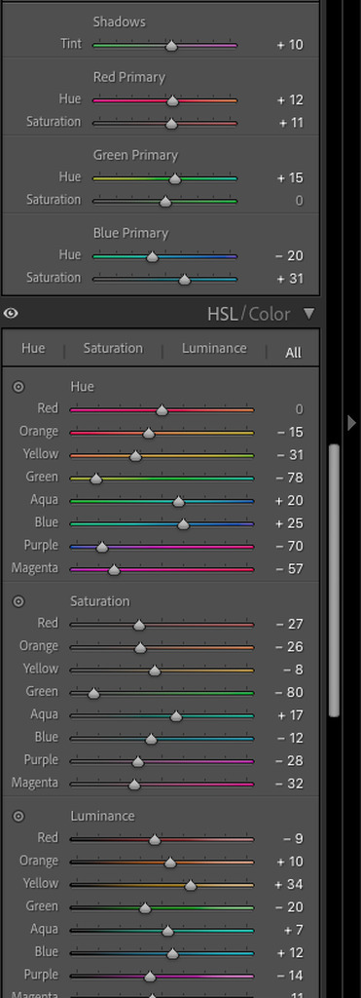Collapse the HSL / Color panel triangle
Screen dimensions: 361x998
308,313
